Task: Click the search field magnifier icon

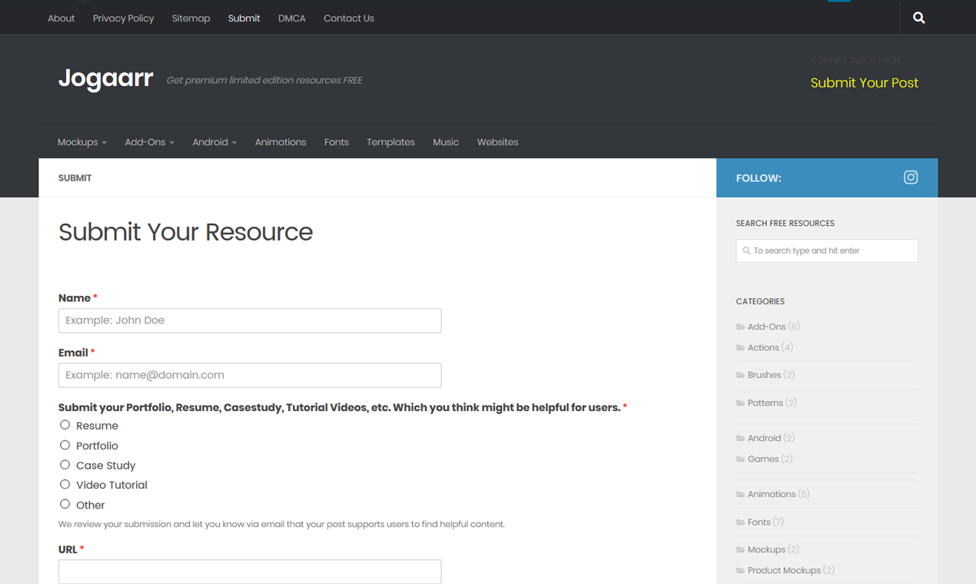Action: pyautogui.click(x=746, y=251)
